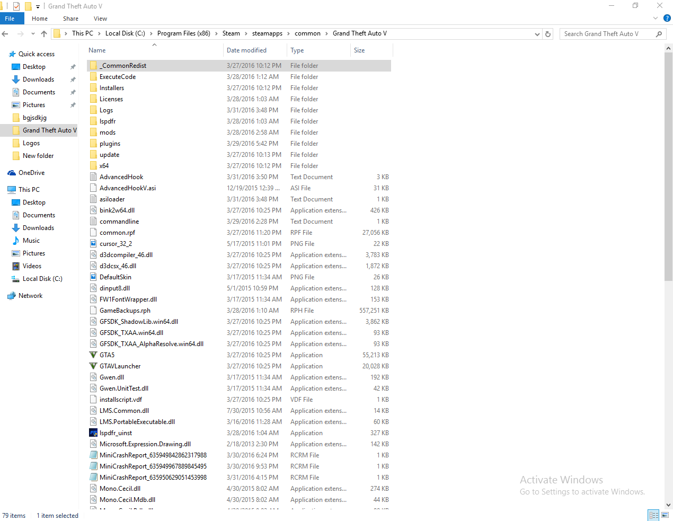This screenshot has width=673, height=521.
Task: Click Program Files (x86) breadcrumb
Action: point(184,33)
